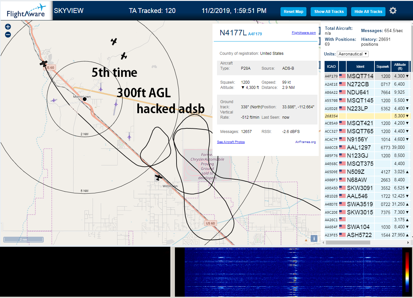This screenshot has width=413, height=298.
Task: Select the SKW3015 ident in the table
Action: click(x=360, y=212)
